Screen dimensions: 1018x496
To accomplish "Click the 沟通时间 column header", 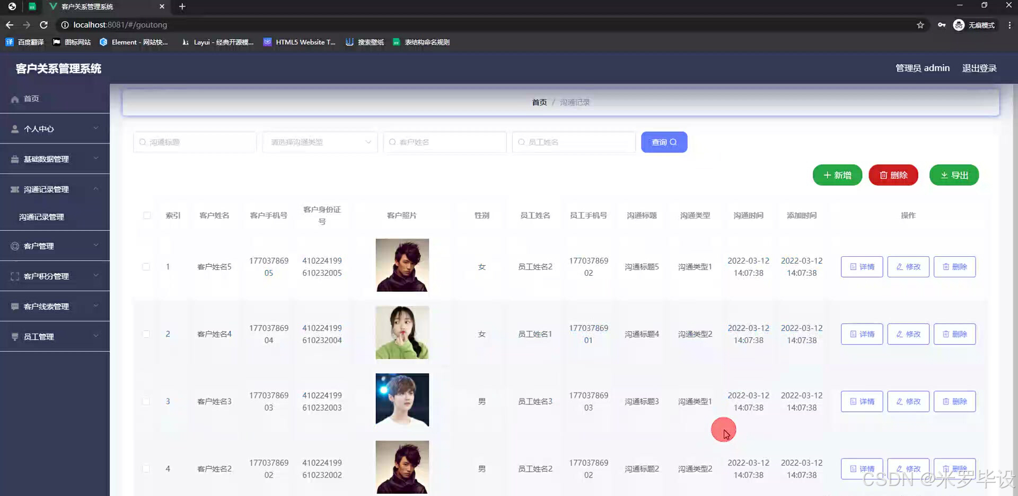I will click(x=748, y=215).
